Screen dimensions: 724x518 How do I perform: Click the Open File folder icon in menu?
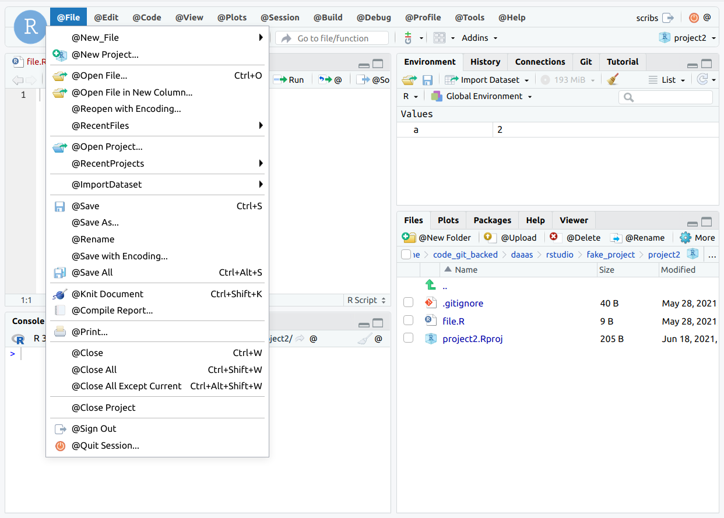pyautogui.click(x=60, y=76)
